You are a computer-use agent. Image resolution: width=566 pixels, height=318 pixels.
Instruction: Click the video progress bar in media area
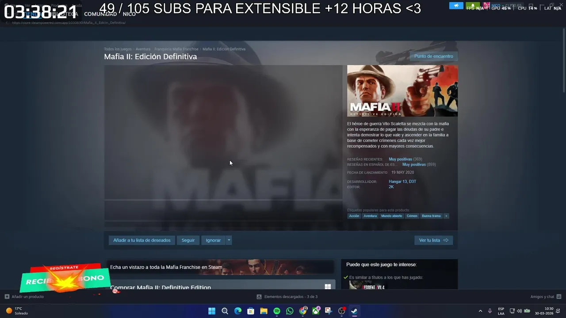[223, 200]
